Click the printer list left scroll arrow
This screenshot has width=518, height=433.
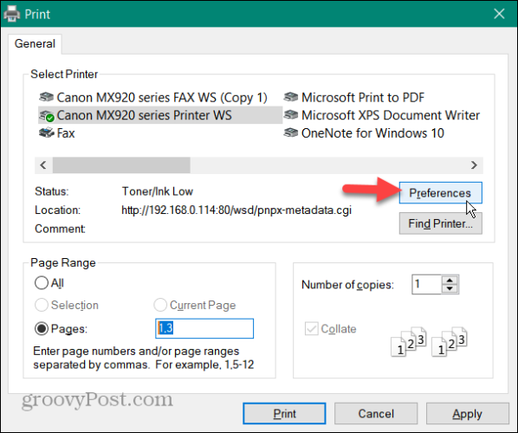[x=43, y=165]
